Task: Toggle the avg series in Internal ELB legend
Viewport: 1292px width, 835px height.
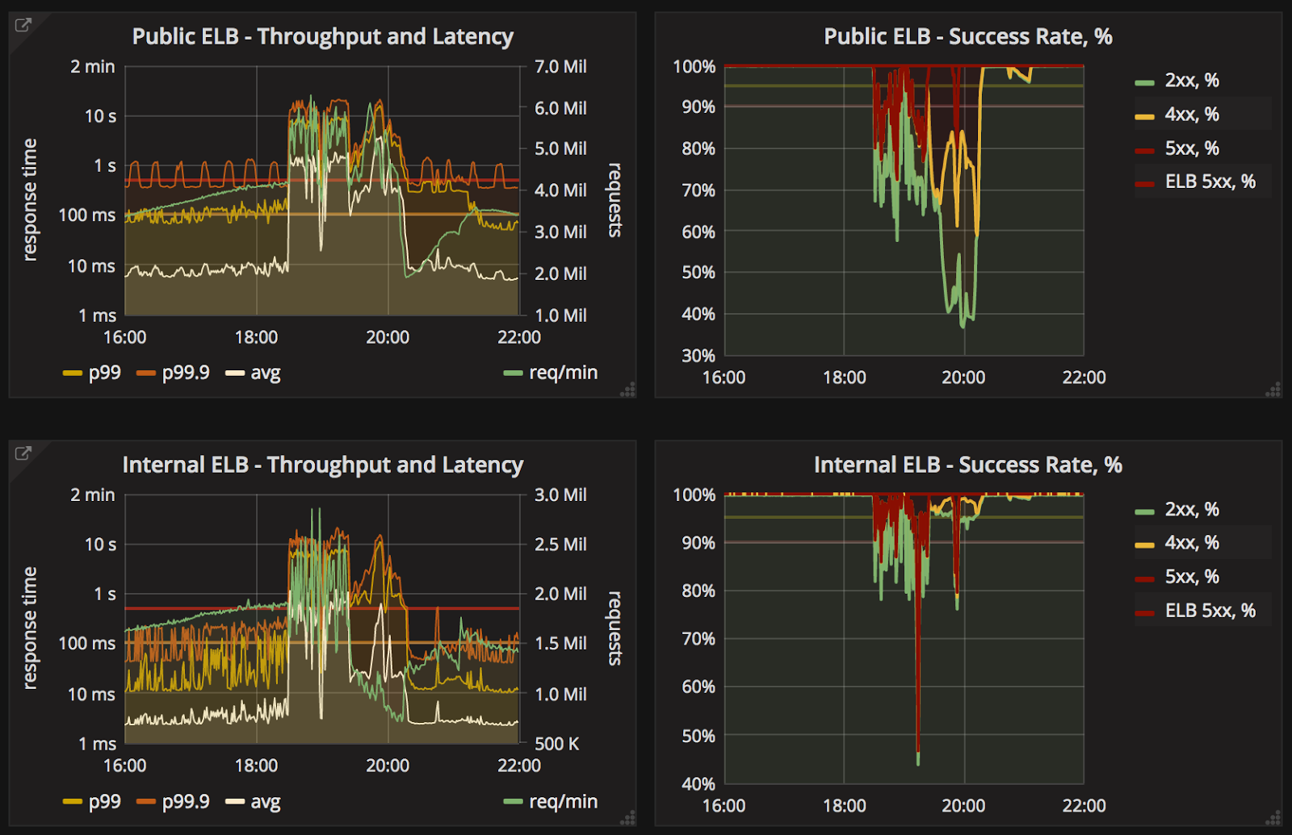Action: click(254, 802)
